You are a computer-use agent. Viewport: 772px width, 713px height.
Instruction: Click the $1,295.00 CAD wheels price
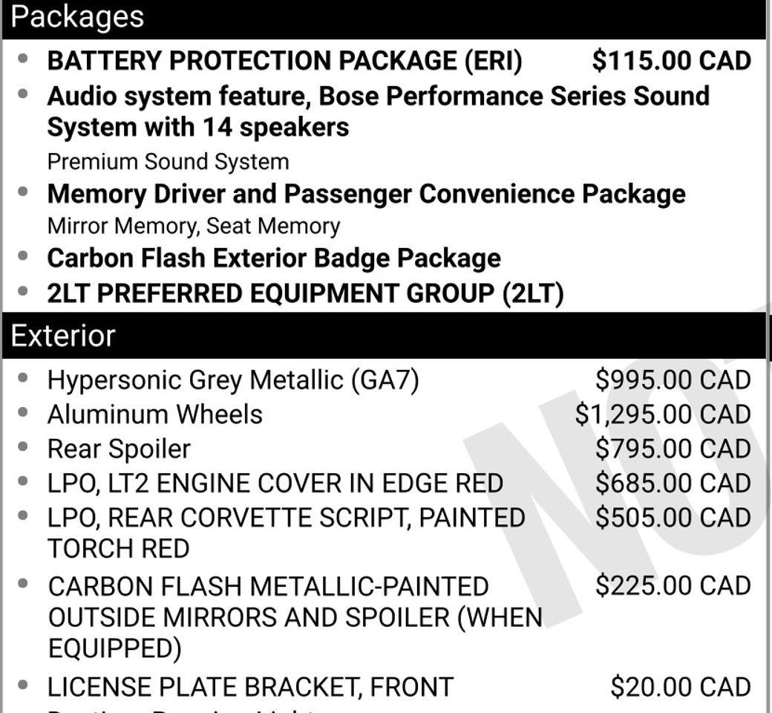point(663,414)
